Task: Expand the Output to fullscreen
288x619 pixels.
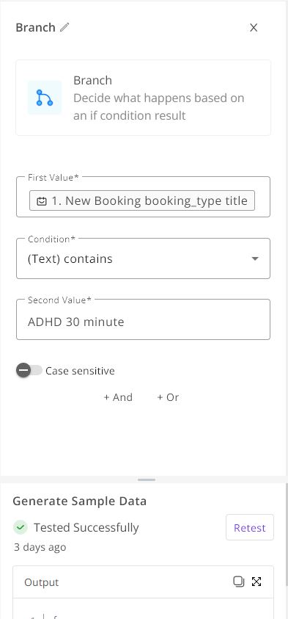Action: [256, 582]
